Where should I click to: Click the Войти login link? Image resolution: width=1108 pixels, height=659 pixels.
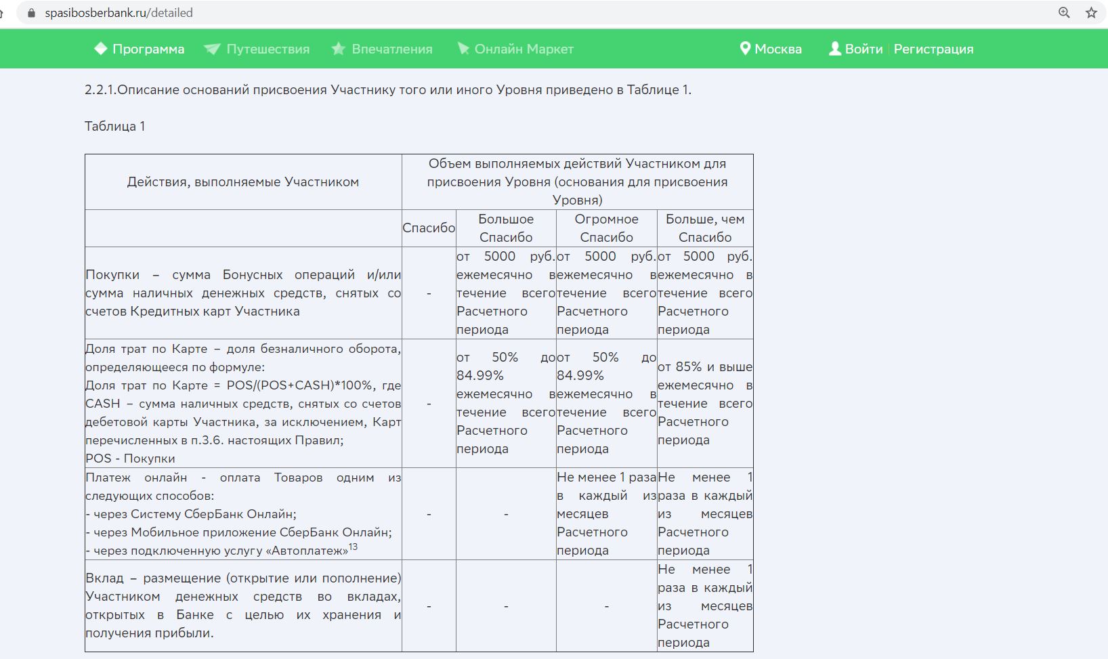click(x=864, y=49)
